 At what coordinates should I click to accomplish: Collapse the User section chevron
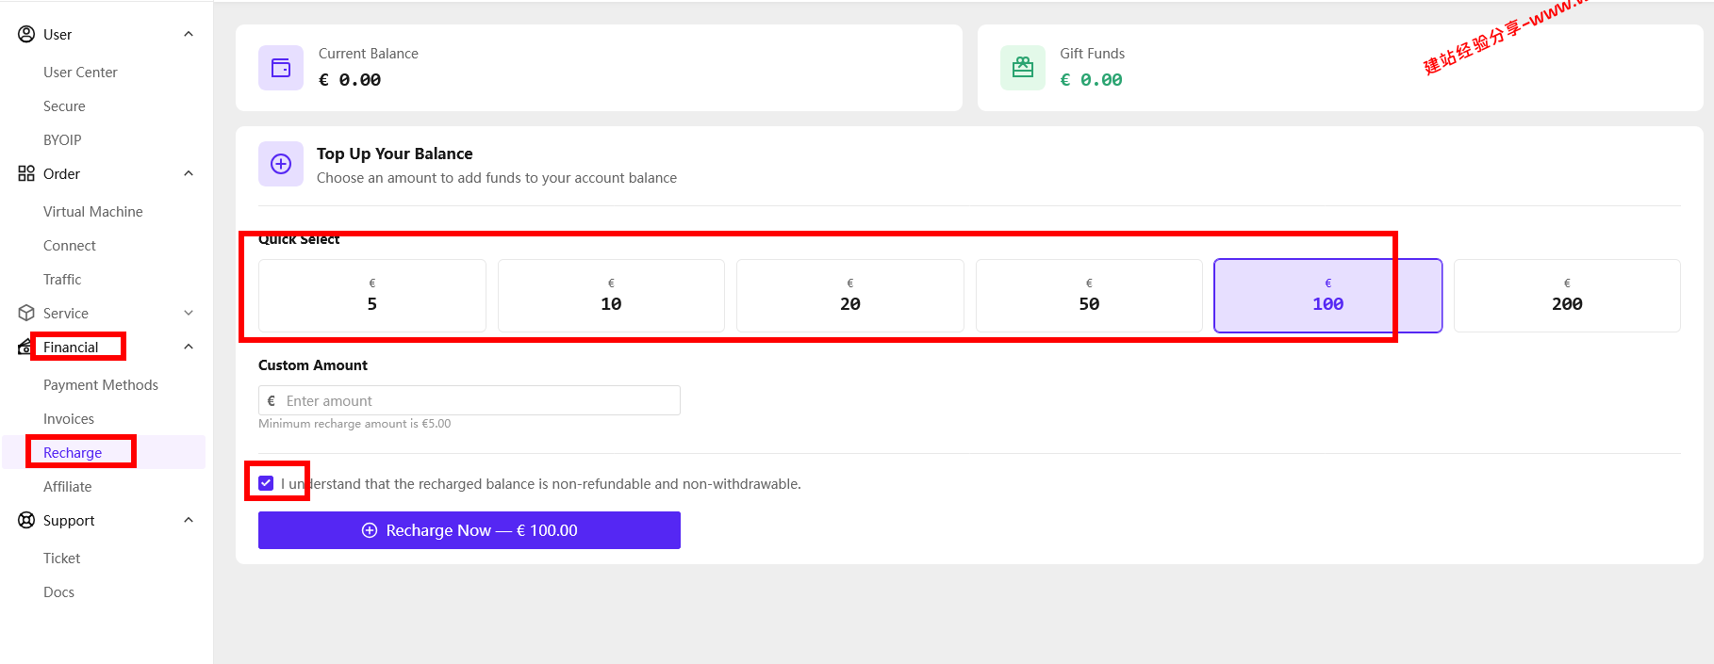[189, 34]
